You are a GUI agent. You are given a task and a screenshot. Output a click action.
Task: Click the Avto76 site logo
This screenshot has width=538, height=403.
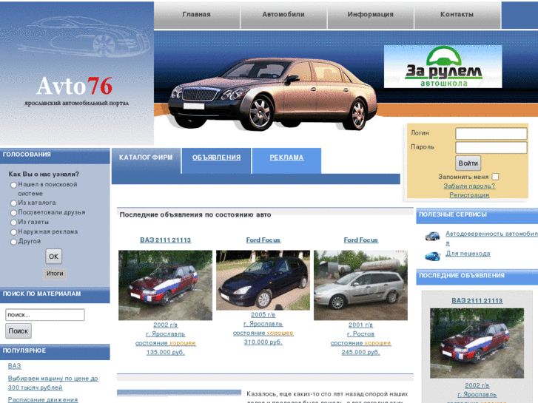click(75, 86)
